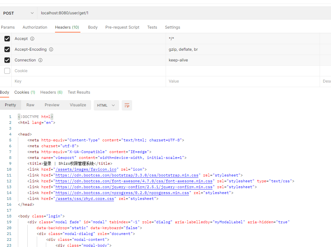Select the Visualize response view
Viewport: 331px width, 247px height.
tap(78, 105)
